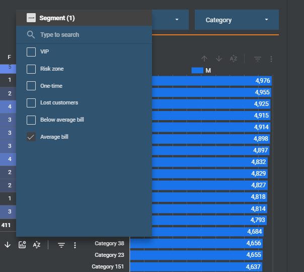Open the table three-dot more menu

point(75,245)
